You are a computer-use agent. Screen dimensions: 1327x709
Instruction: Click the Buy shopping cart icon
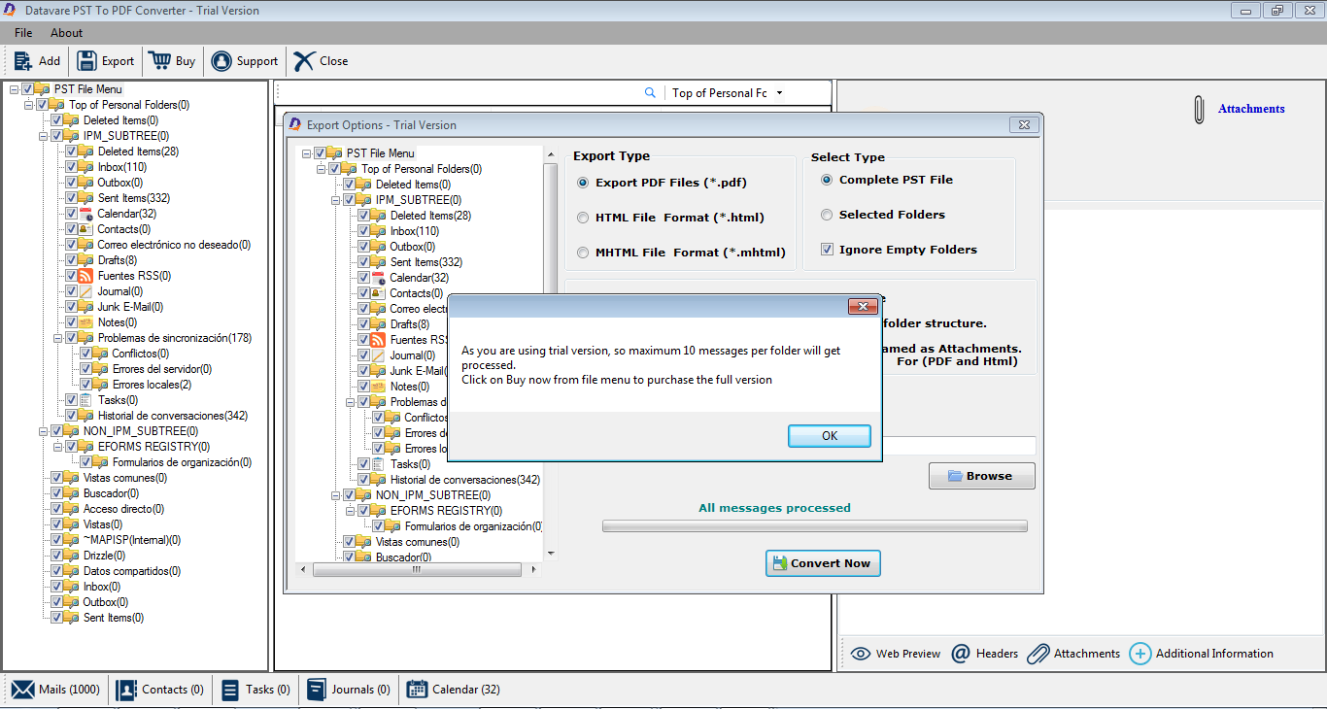(159, 60)
